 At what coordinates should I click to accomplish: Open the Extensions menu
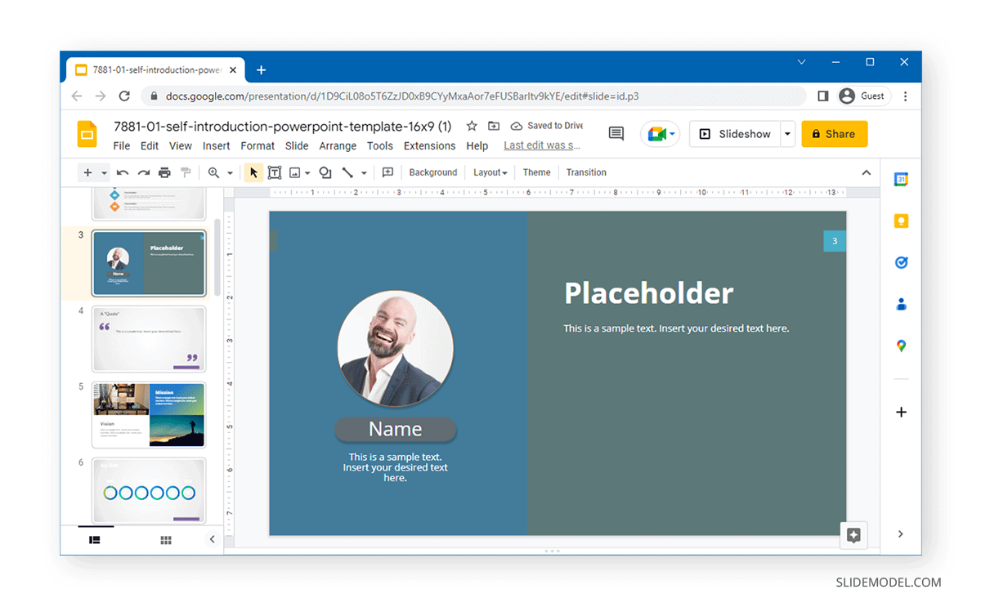pos(429,145)
